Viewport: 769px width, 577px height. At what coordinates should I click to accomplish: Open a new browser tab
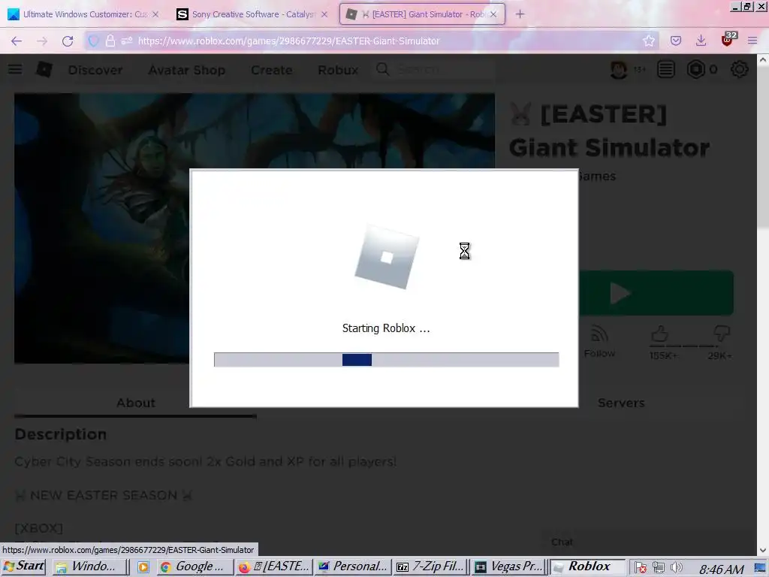click(520, 14)
